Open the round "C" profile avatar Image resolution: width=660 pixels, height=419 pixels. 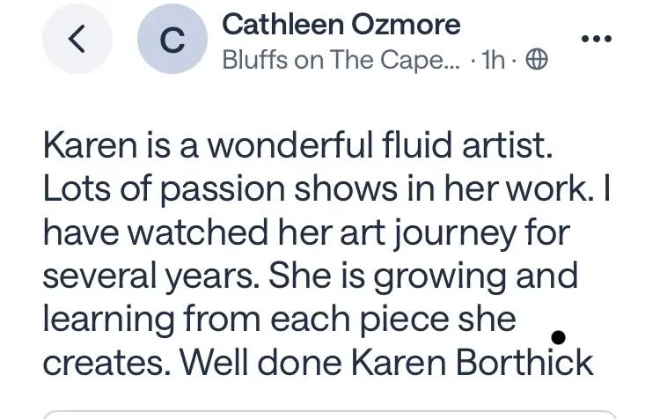[172, 40]
